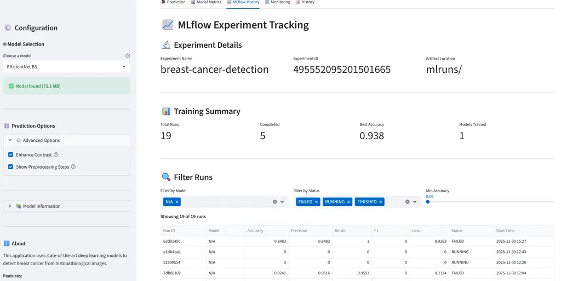
Task: Go to the Prediction tab
Action: click(x=173, y=3)
